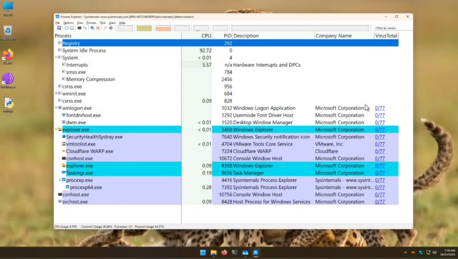The height and width of the screenshot is (259, 458).
Task: Collapse the procexp.exe tree node
Action: click(x=60, y=180)
